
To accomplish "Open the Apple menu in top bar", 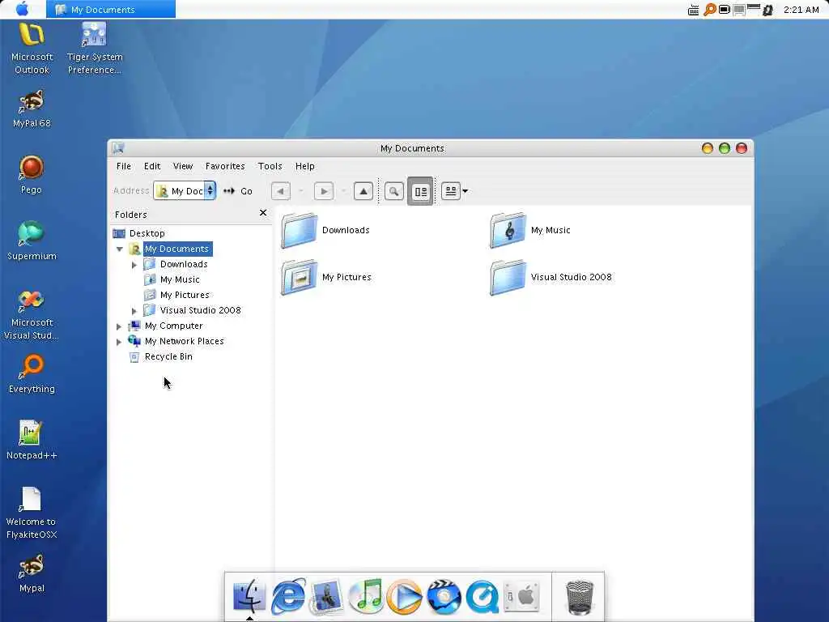I will [23, 9].
